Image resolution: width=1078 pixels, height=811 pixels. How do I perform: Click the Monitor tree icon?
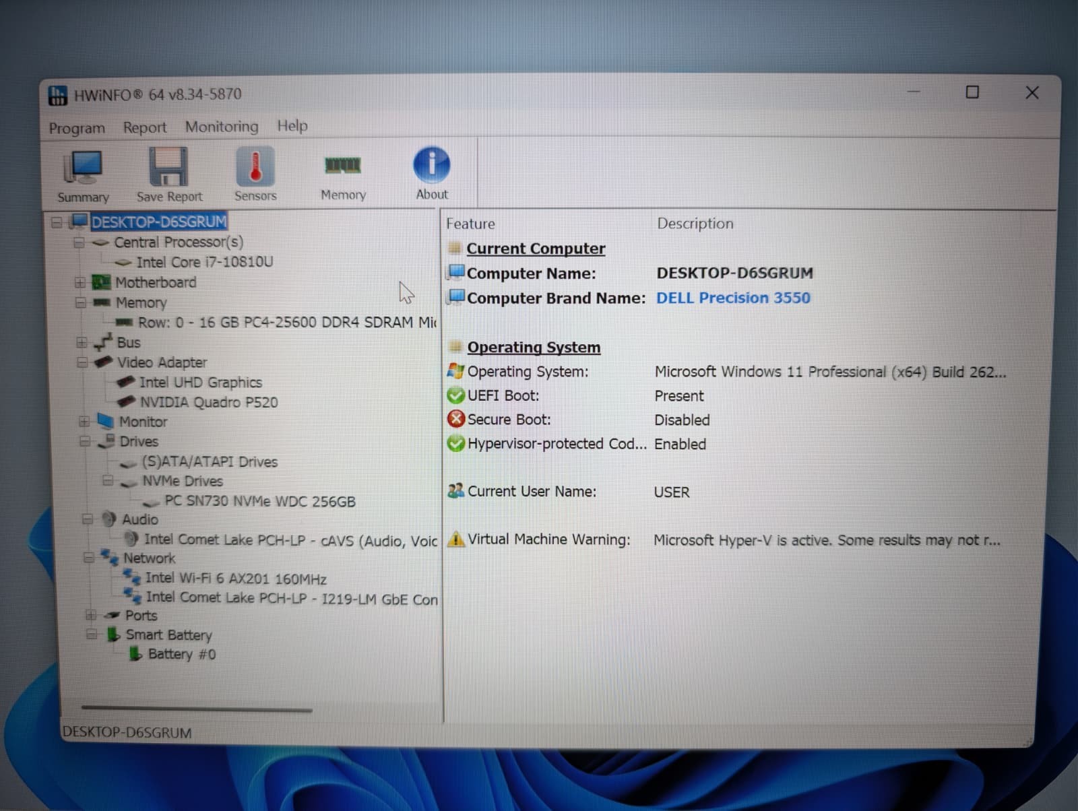pos(105,421)
